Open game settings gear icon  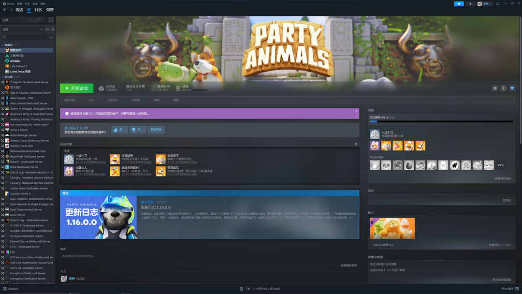[495, 88]
